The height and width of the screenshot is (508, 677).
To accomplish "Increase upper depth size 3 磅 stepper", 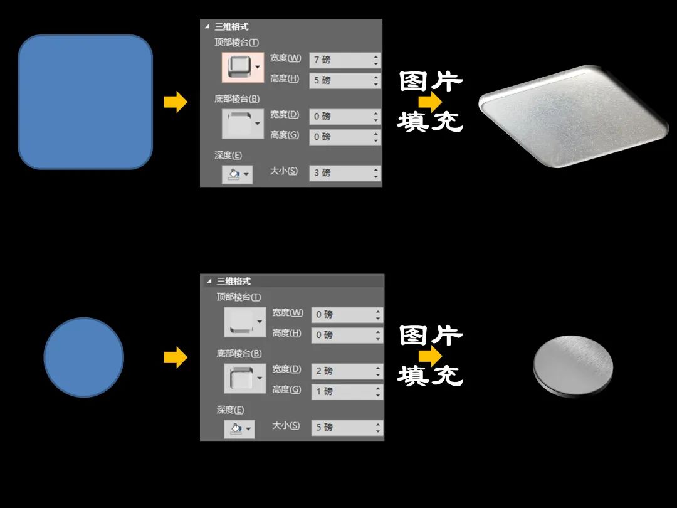I will (375, 169).
